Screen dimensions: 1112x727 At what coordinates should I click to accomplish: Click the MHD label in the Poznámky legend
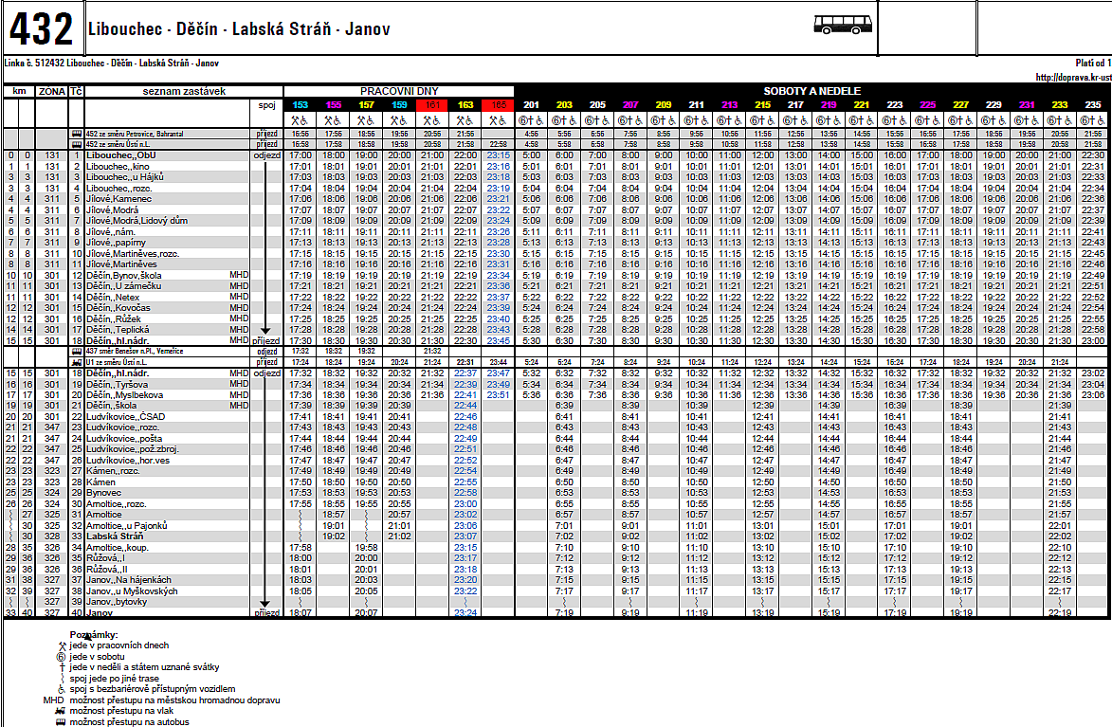pos(53,700)
